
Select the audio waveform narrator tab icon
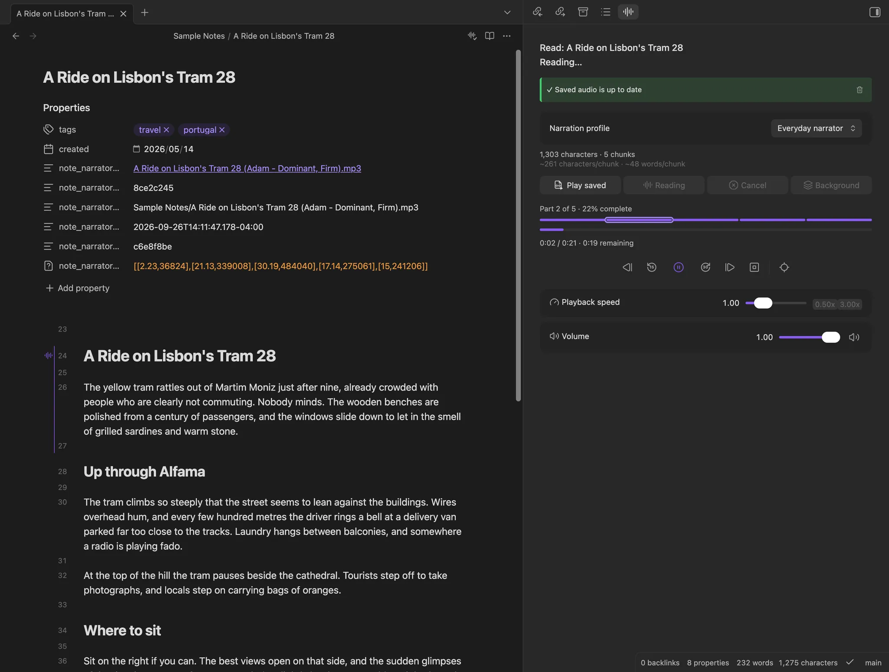click(628, 12)
